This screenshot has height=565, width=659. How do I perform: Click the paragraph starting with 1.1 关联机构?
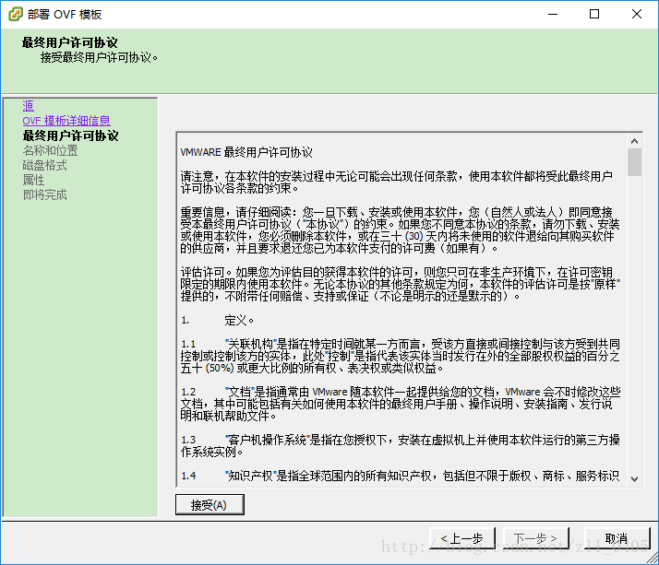tap(401, 357)
